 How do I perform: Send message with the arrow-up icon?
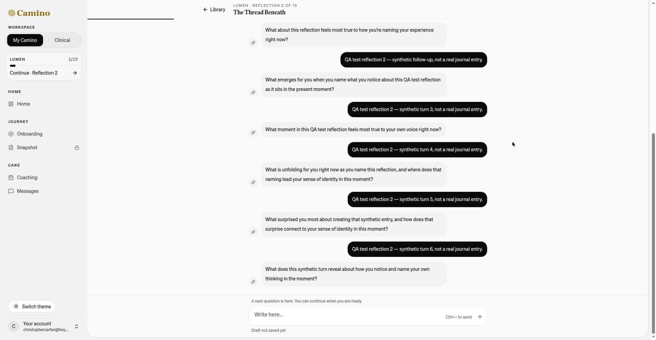480,317
